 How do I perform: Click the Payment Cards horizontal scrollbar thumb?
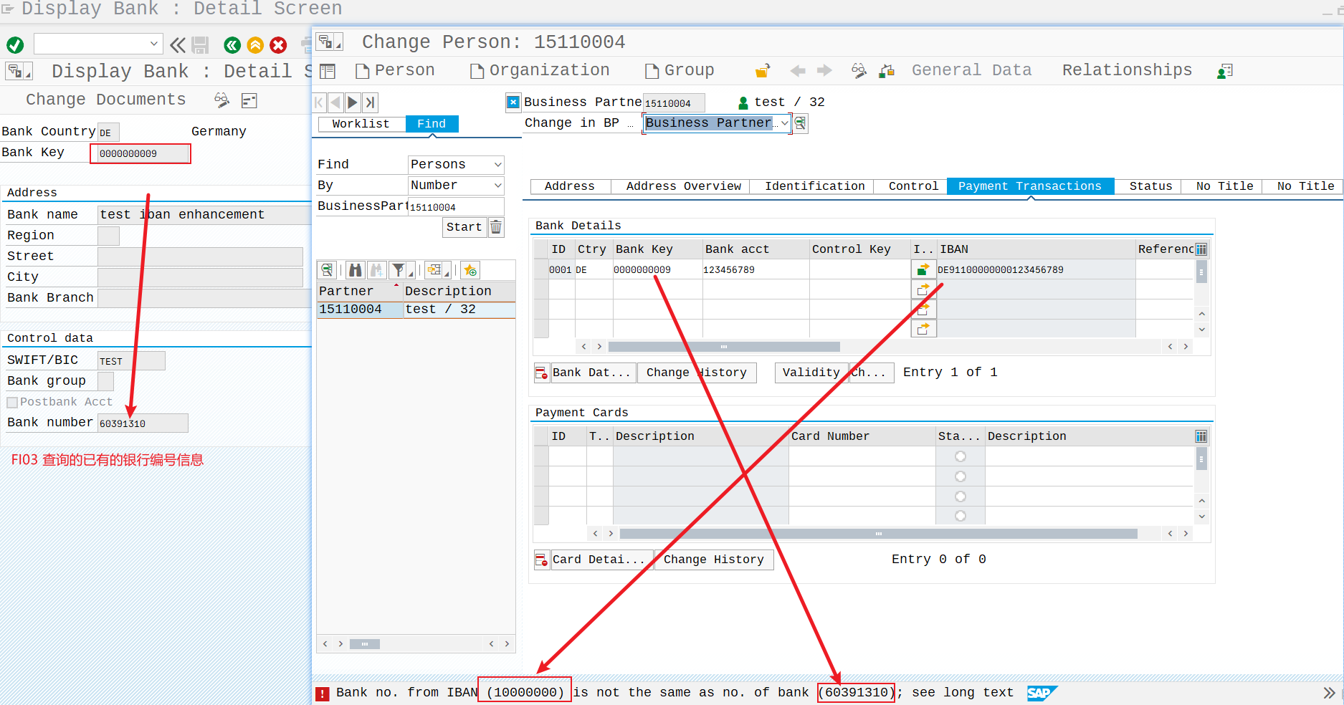click(x=878, y=534)
